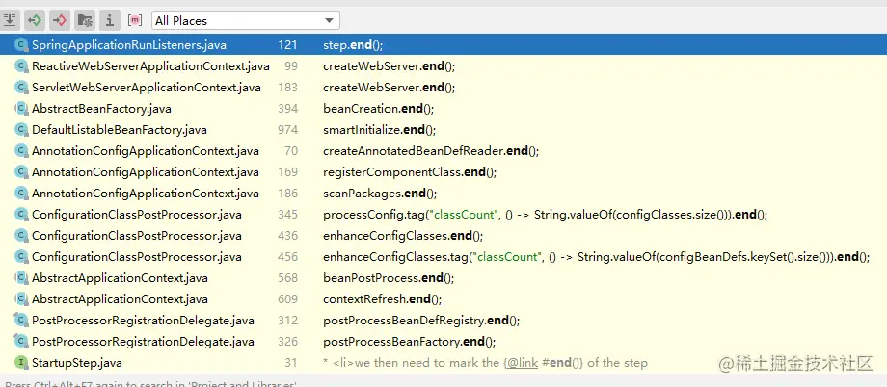This screenshot has height=387, width=887.
Task: Click line number 169
Action: (288, 171)
